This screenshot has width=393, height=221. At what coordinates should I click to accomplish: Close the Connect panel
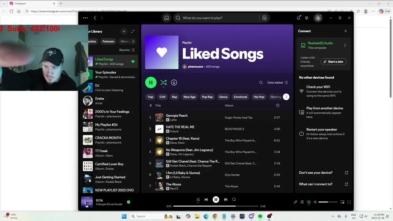pos(346,31)
